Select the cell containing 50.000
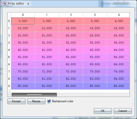 tap(23, 57)
